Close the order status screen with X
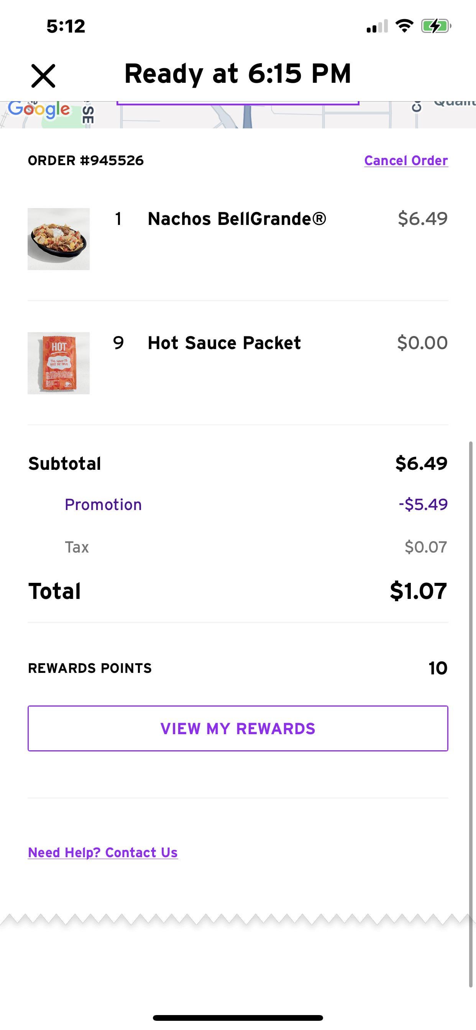The height and width of the screenshot is (1030, 476). (43, 75)
